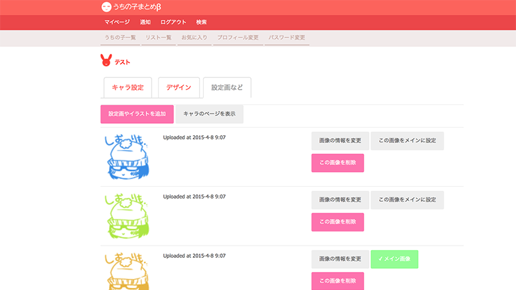Click この画像をメインに設定 for the green image

407,200
